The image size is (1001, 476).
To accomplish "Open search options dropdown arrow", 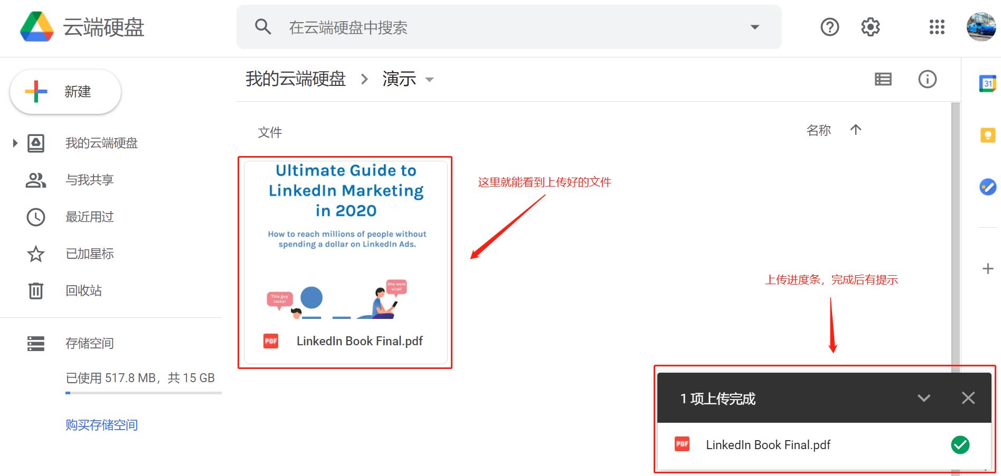I will pyautogui.click(x=755, y=27).
